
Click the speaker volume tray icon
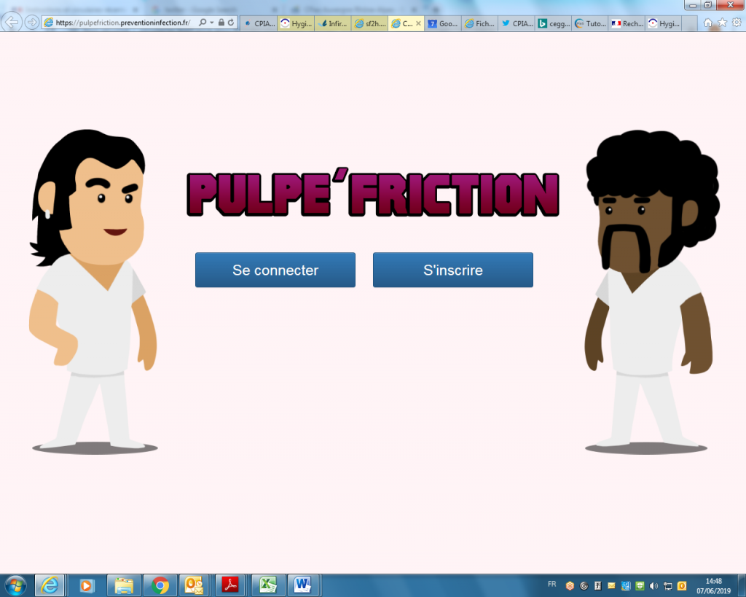pos(653,586)
